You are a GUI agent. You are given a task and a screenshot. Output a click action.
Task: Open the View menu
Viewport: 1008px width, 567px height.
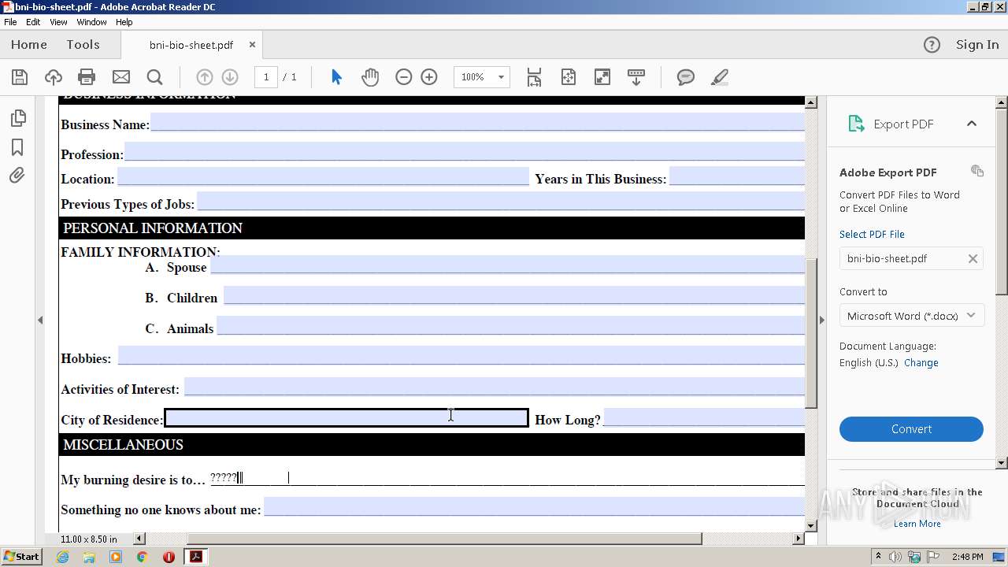point(58,22)
